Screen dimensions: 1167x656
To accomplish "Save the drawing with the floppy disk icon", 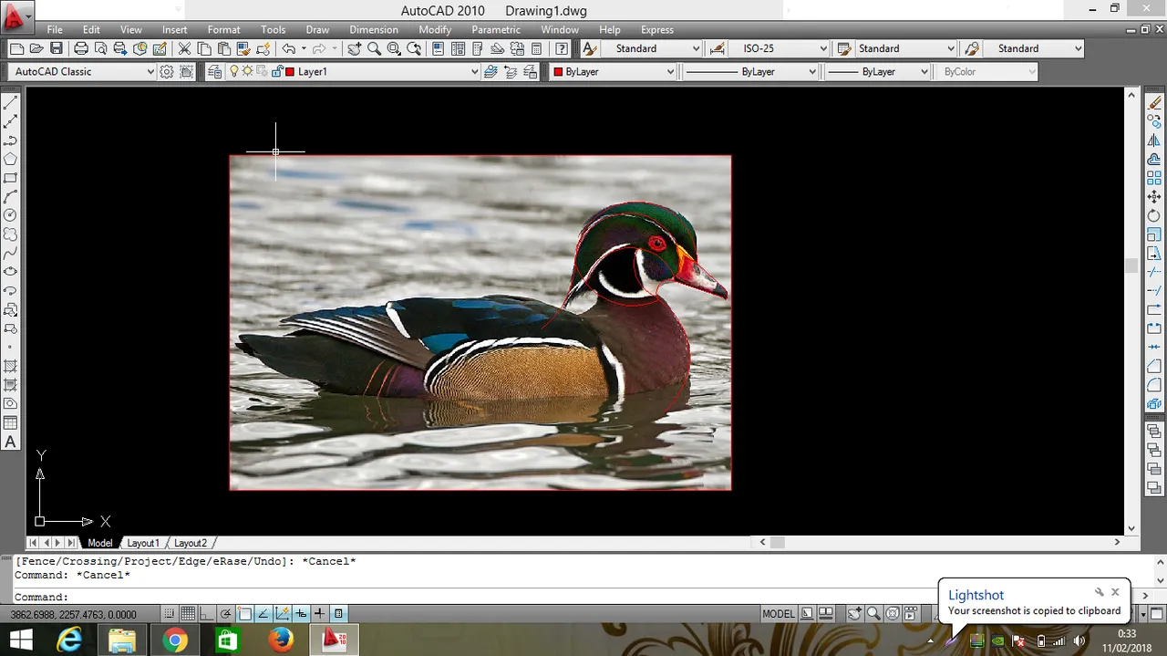I will coord(56,48).
